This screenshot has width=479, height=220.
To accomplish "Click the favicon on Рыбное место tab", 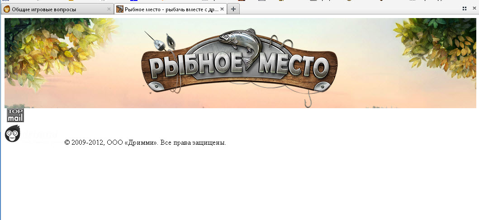I will 120,9.
